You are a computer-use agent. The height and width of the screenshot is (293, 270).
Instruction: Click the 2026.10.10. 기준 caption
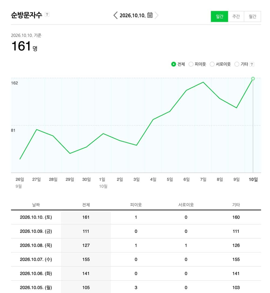click(26, 35)
